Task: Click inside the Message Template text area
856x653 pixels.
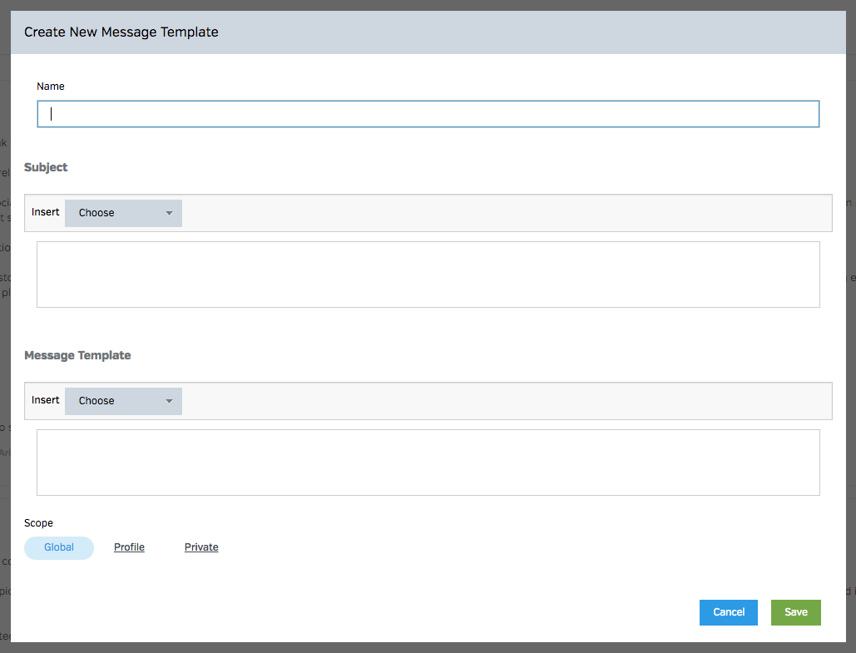Action: (x=428, y=463)
